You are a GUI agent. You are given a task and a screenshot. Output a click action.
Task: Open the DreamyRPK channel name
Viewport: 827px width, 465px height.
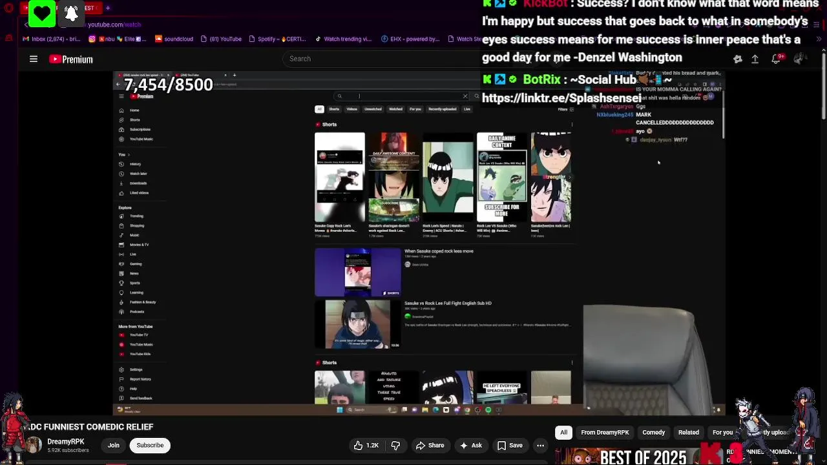[65, 442]
